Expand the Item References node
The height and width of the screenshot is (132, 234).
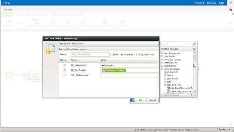point(162,53)
